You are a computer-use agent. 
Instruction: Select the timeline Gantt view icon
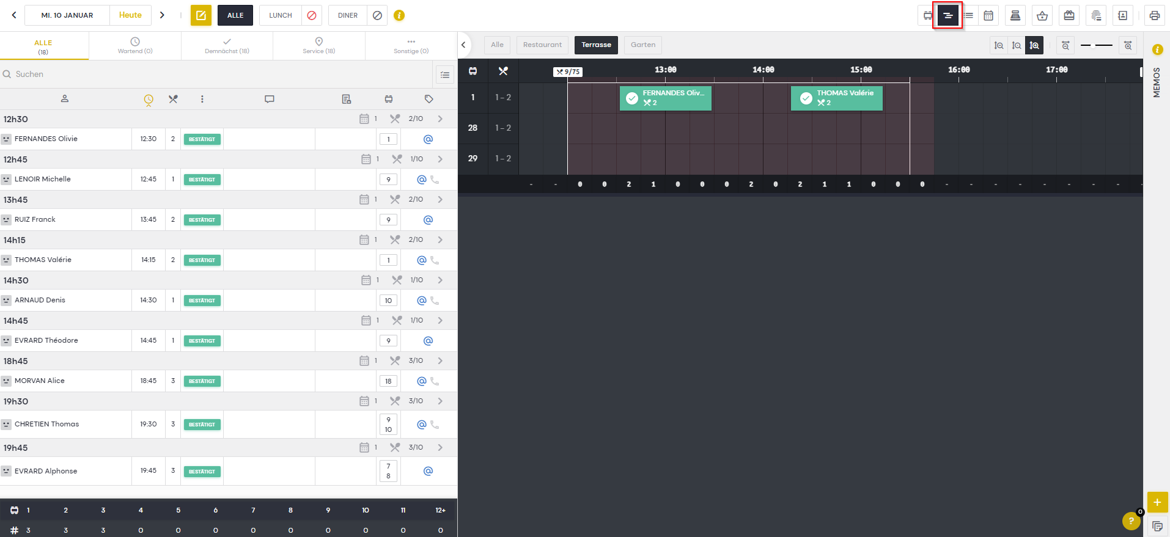[x=947, y=15]
